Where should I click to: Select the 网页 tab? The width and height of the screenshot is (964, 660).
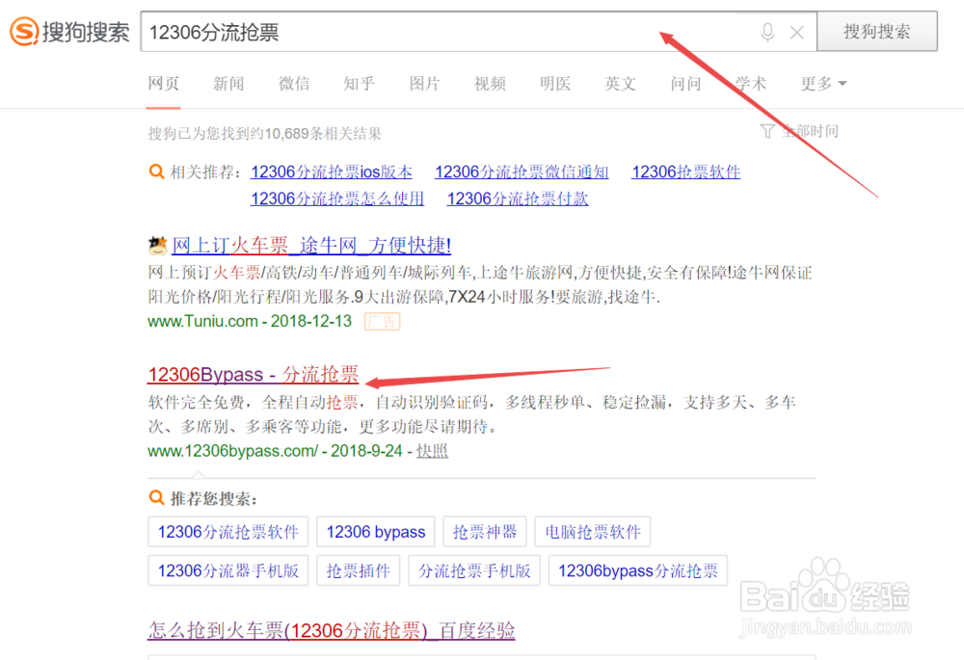click(164, 84)
